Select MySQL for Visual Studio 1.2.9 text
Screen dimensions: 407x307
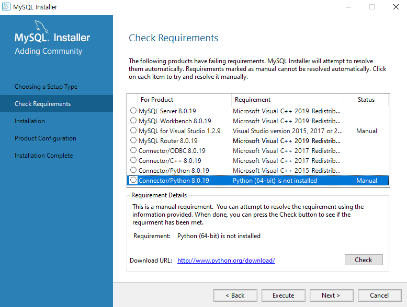pyautogui.click(x=179, y=131)
